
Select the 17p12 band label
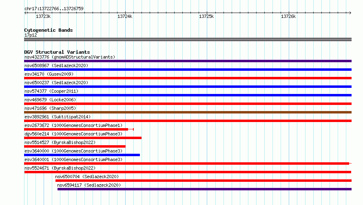[x=31, y=35]
